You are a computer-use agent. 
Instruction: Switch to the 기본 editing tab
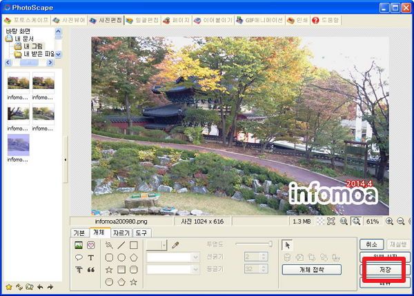point(79,233)
